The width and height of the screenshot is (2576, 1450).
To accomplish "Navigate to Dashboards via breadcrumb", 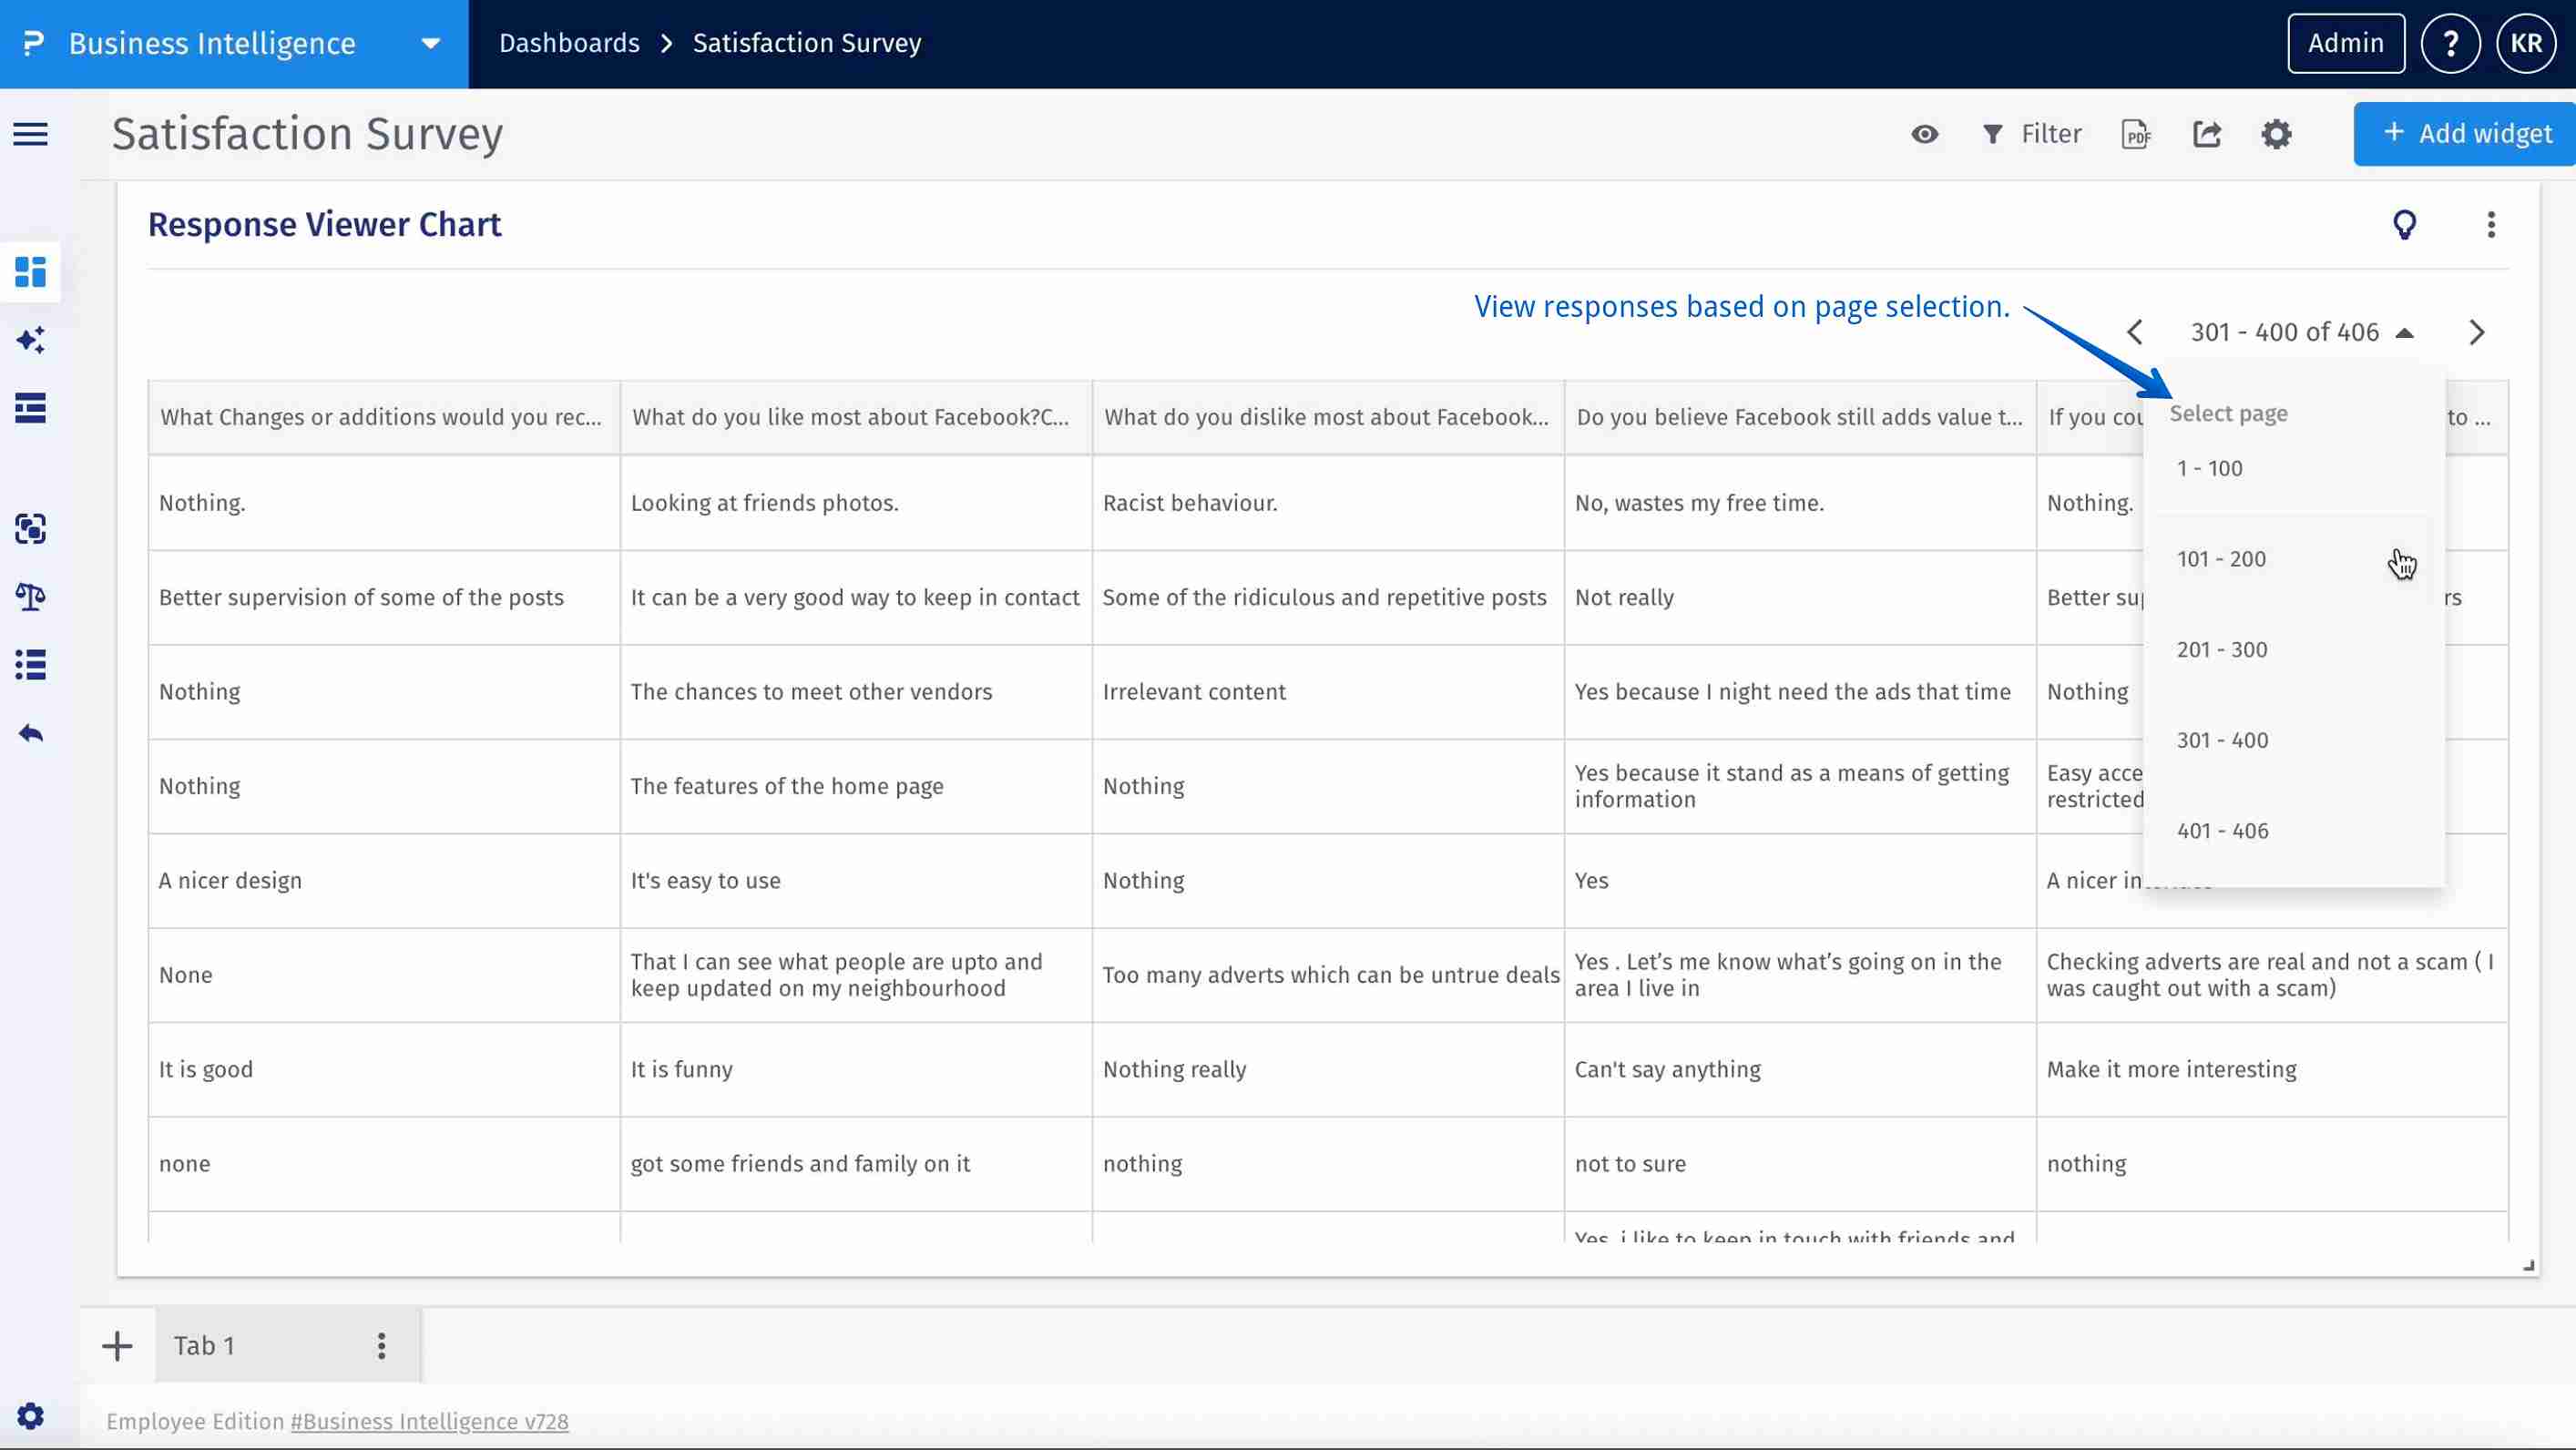I will (568, 43).
